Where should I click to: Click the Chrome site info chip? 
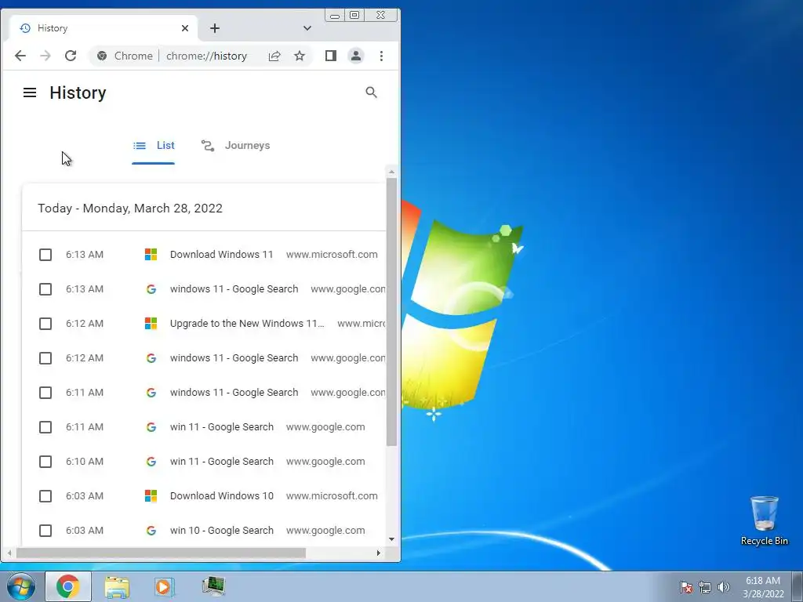pos(125,56)
